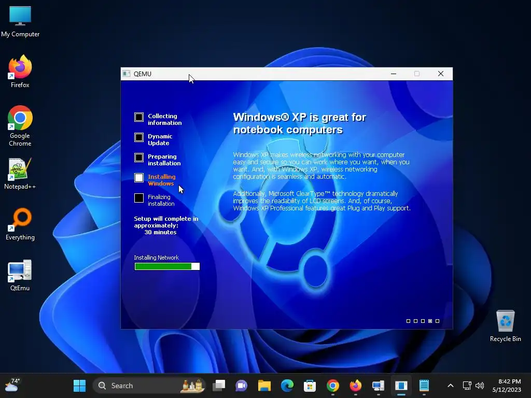Select the QtEmu desktop shortcut

point(20,275)
